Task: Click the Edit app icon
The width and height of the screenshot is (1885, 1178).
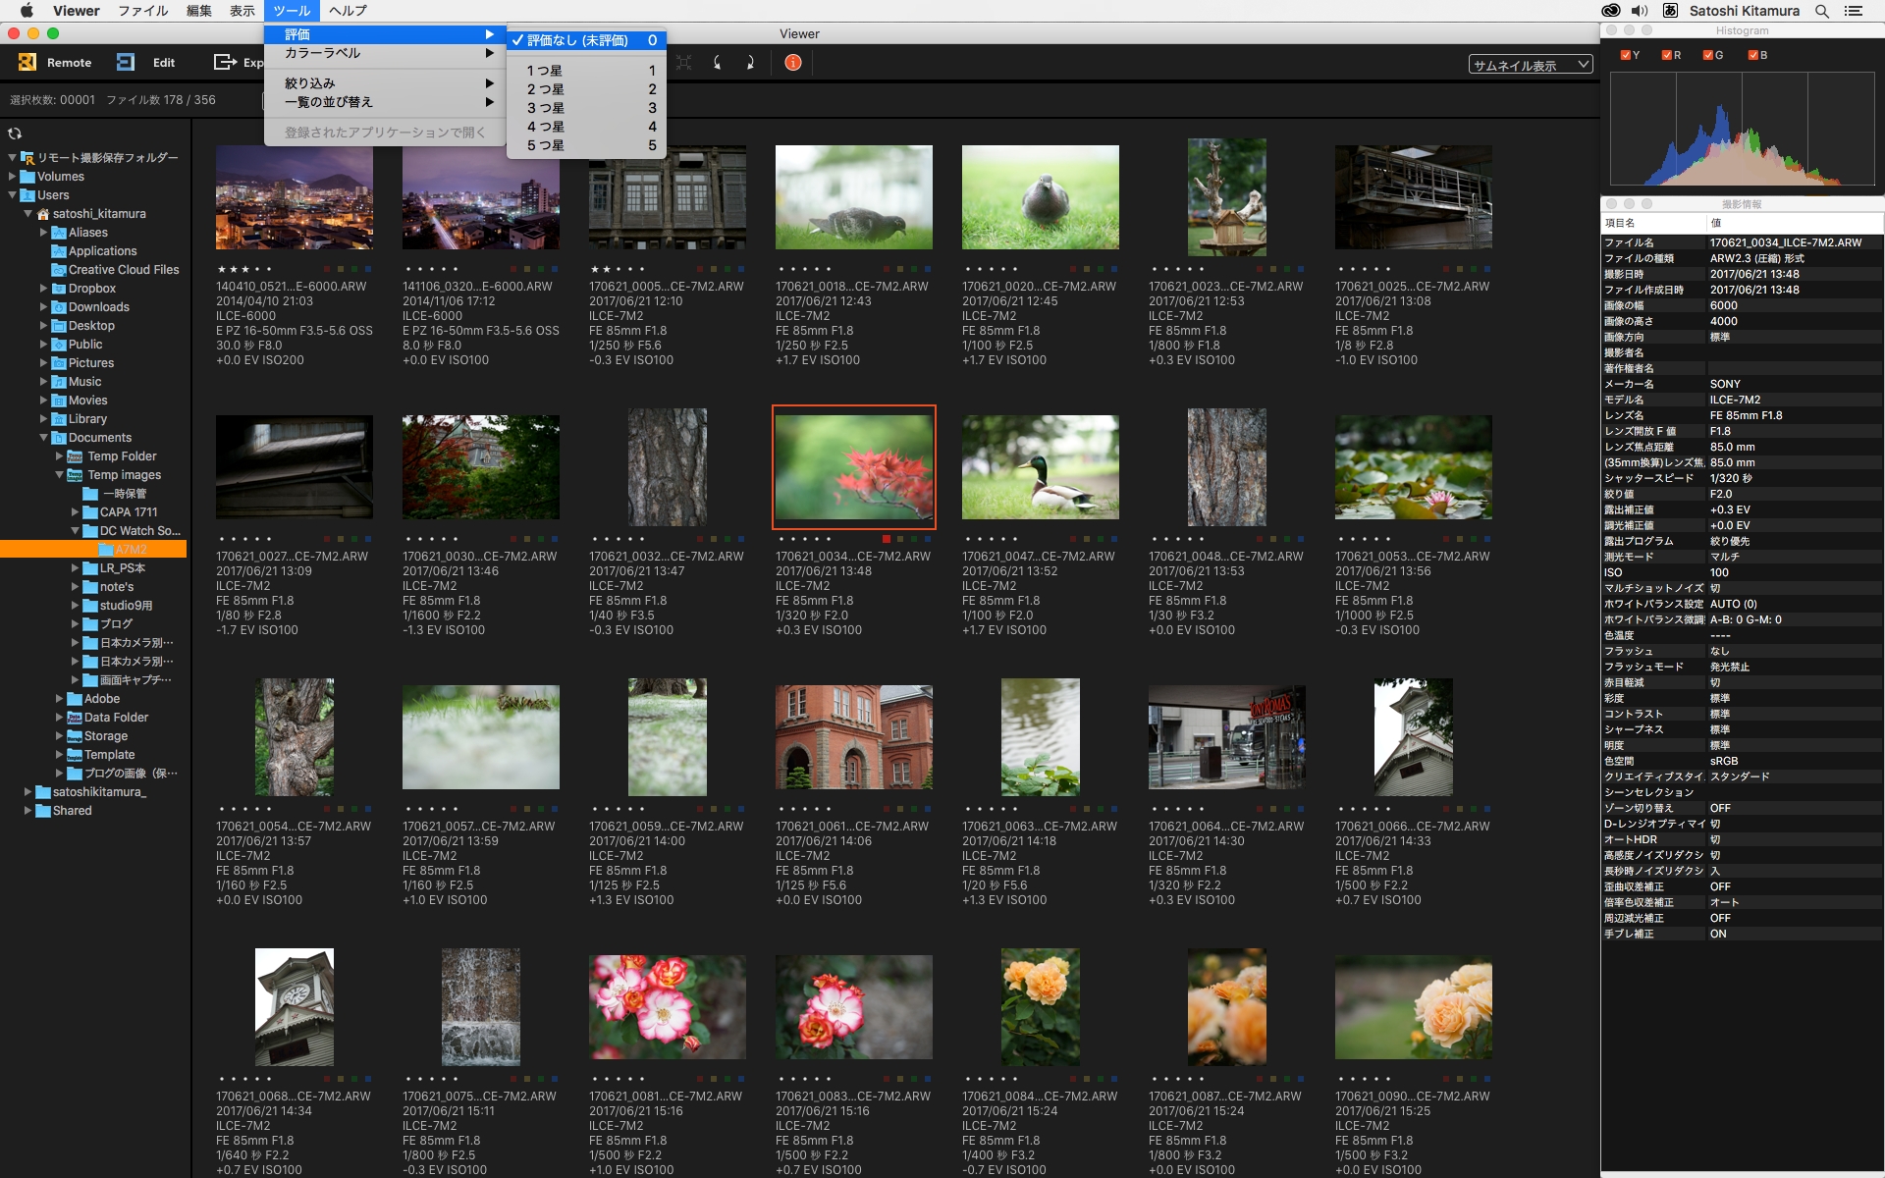Action: tap(126, 62)
